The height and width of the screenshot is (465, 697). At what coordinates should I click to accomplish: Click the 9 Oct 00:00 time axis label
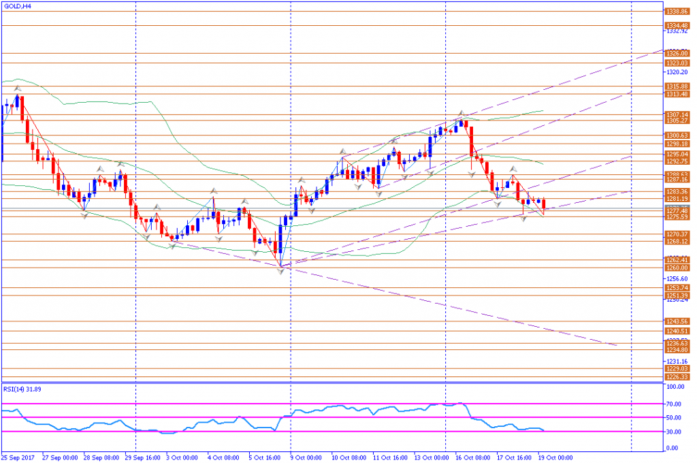click(306, 458)
